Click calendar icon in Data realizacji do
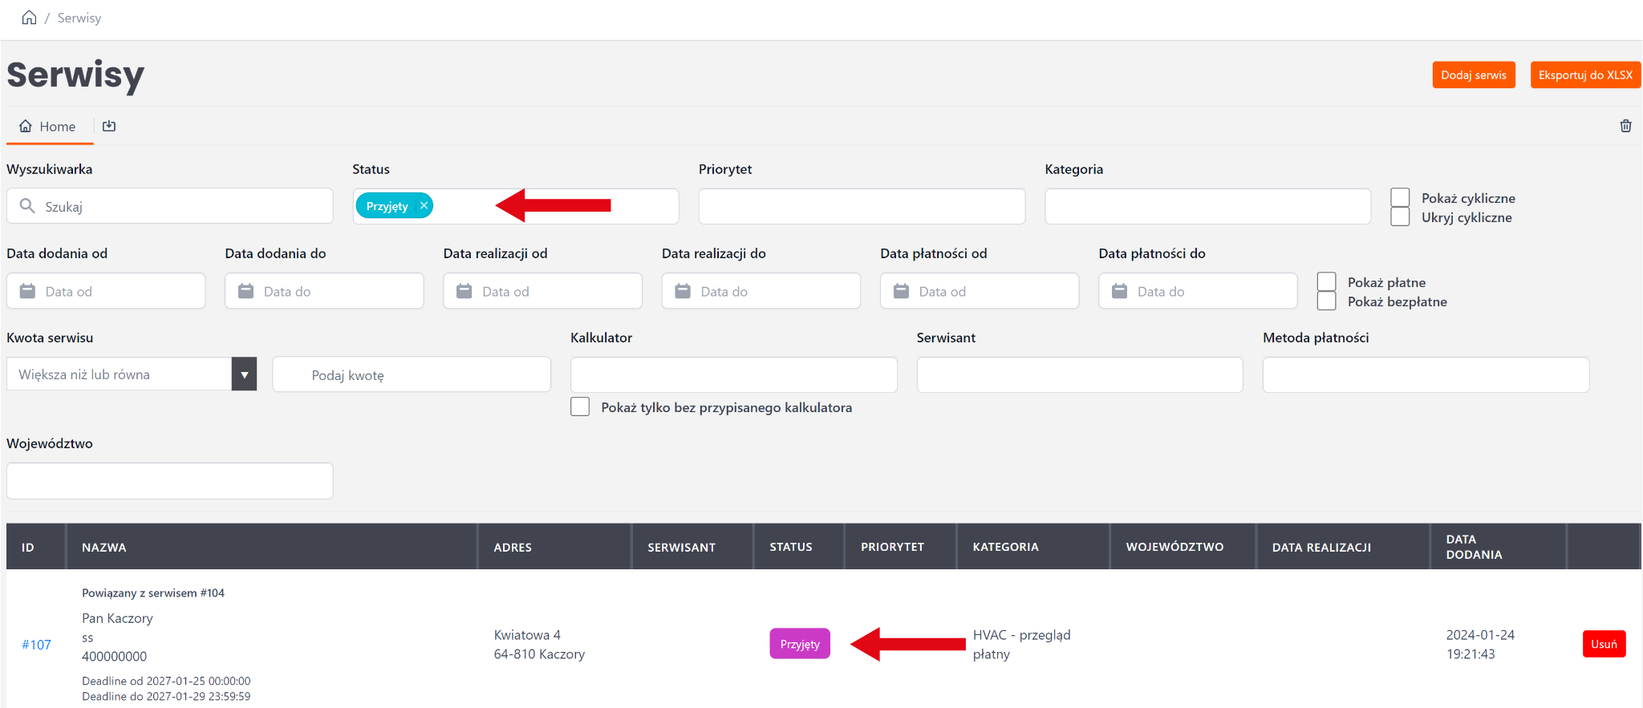 [683, 291]
